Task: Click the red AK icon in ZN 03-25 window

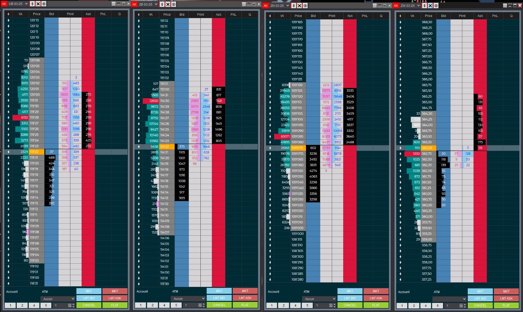Action: pyautogui.click(x=266, y=6)
